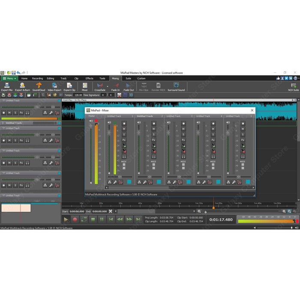Switch to the Suite tab
This screenshot has height=300, width=300.
point(128,78)
